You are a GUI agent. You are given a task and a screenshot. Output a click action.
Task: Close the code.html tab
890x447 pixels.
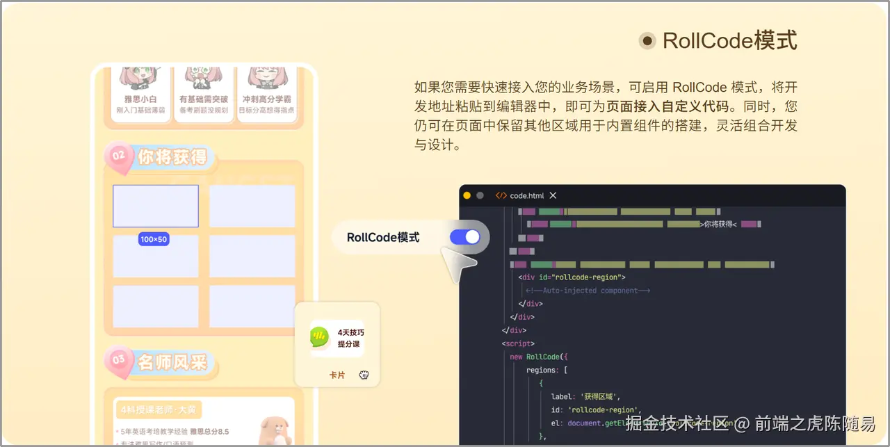click(x=553, y=195)
